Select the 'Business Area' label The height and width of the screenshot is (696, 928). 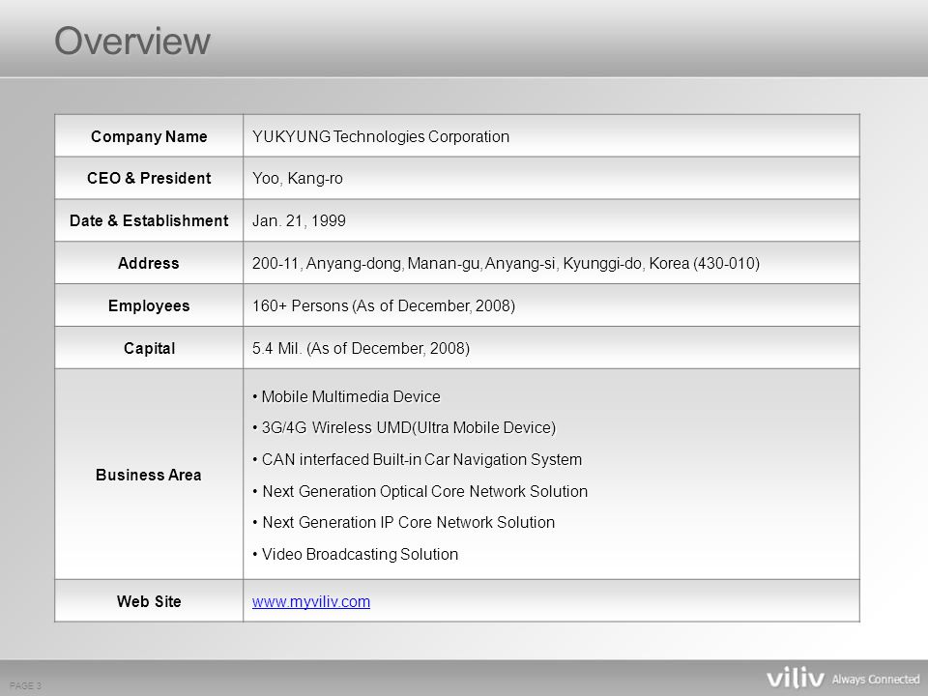tap(149, 475)
